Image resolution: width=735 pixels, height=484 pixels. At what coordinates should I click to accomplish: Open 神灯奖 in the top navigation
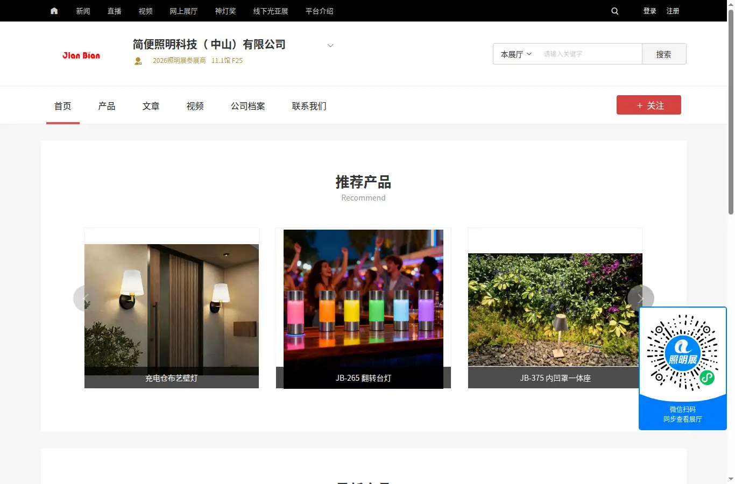pyautogui.click(x=225, y=11)
